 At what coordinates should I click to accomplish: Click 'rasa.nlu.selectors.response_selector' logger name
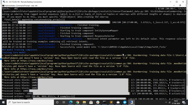pos(60,39)
